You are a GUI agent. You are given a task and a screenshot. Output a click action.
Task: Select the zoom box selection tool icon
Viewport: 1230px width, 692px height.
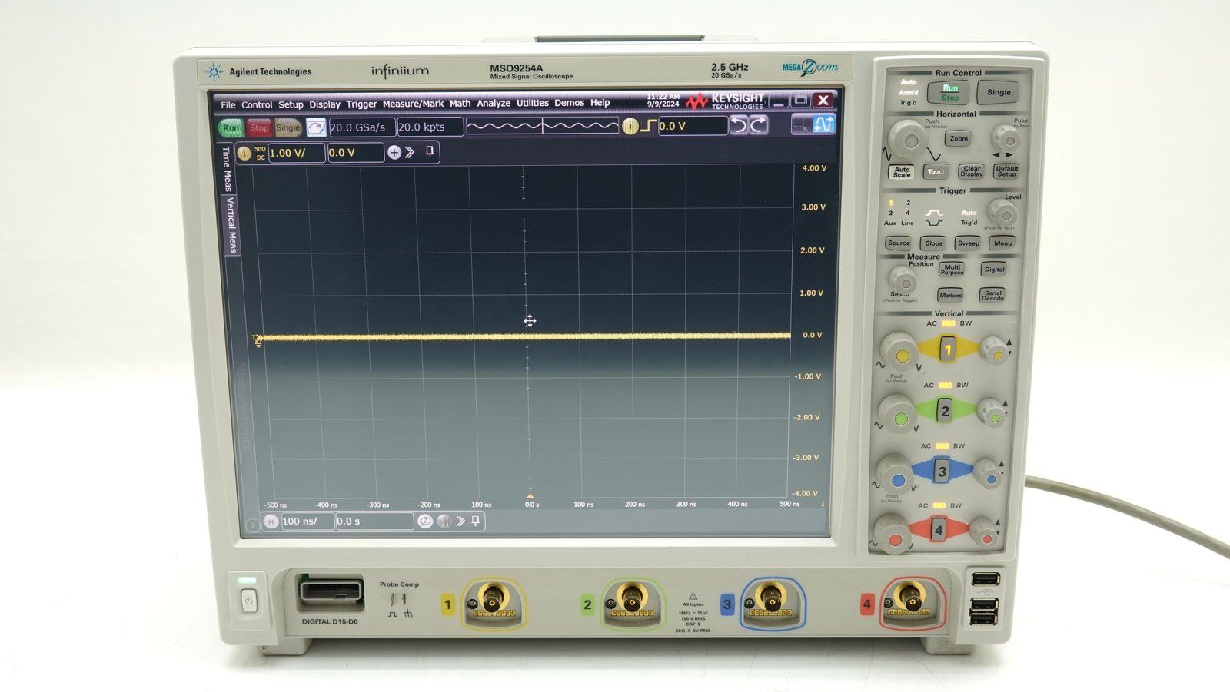(801, 124)
